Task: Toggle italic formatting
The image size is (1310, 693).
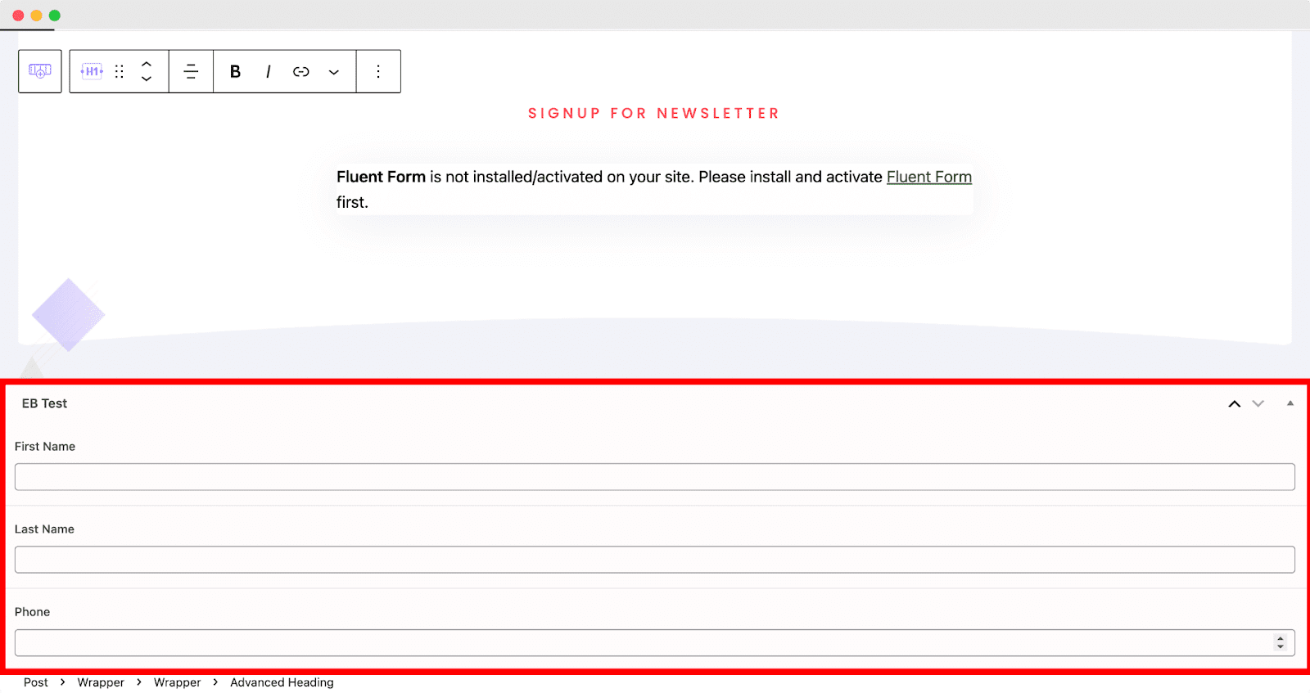Action: tap(268, 71)
